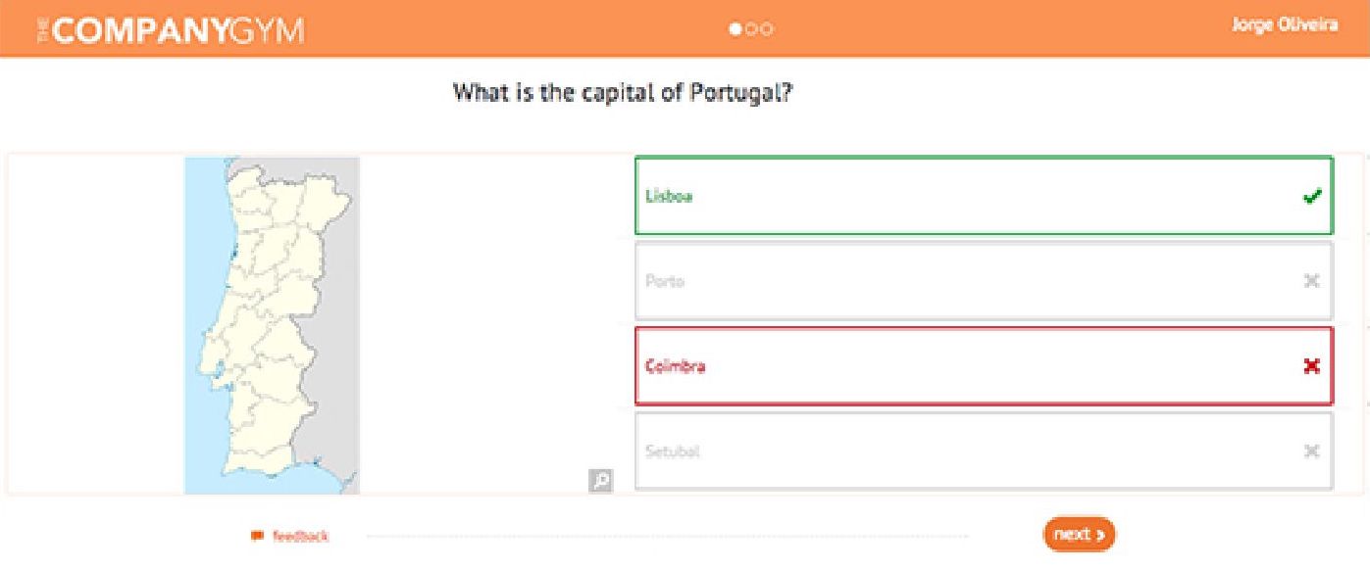Select the Lisboa answer option
1370x570 pixels.
(984, 196)
